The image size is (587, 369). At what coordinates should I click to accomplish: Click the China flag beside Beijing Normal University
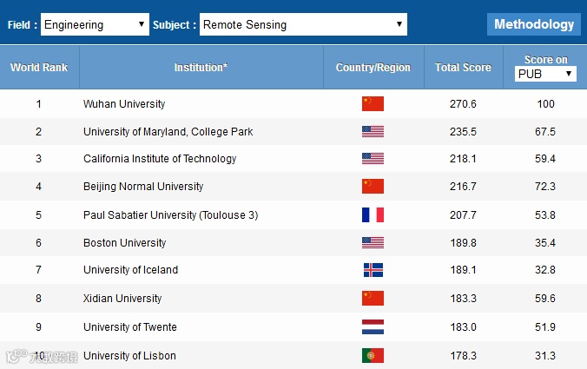pos(373,187)
